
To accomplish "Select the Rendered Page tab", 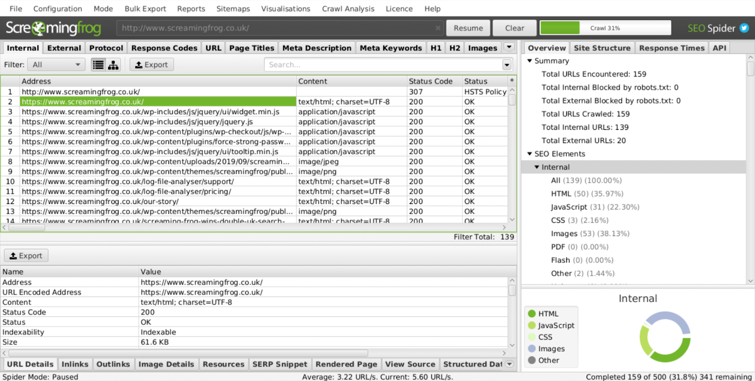I will [x=346, y=364].
